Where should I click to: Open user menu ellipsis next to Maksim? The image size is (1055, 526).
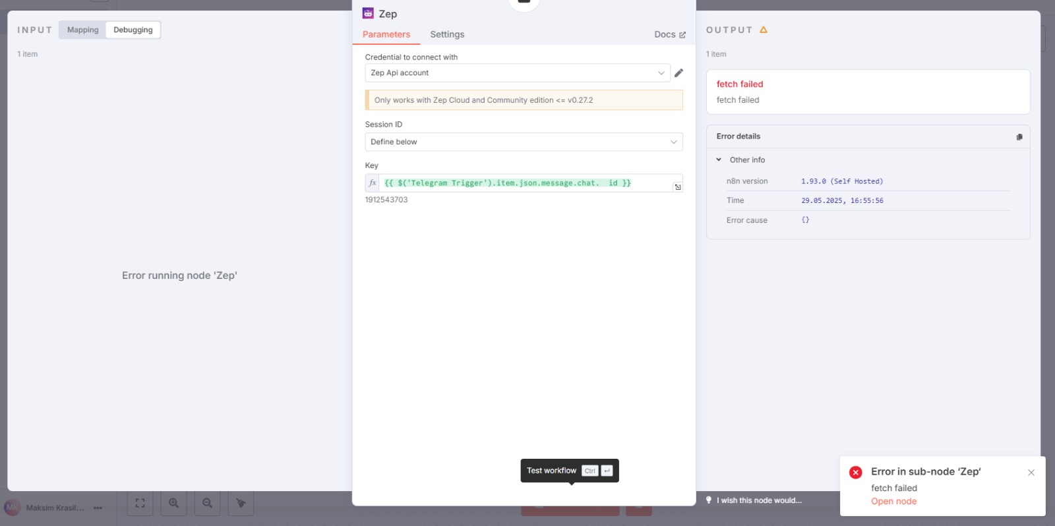pos(98,508)
